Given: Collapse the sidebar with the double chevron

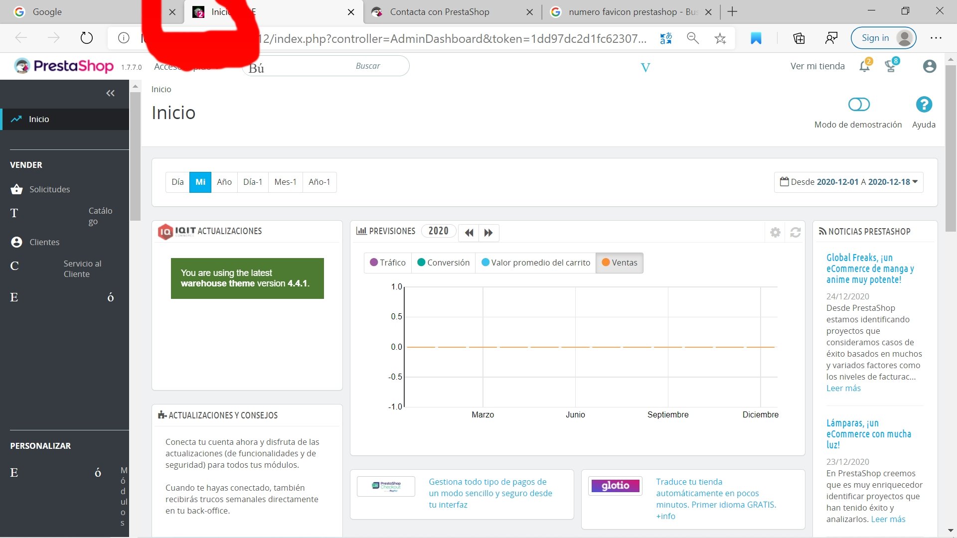Looking at the screenshot, I should (110, 93).
